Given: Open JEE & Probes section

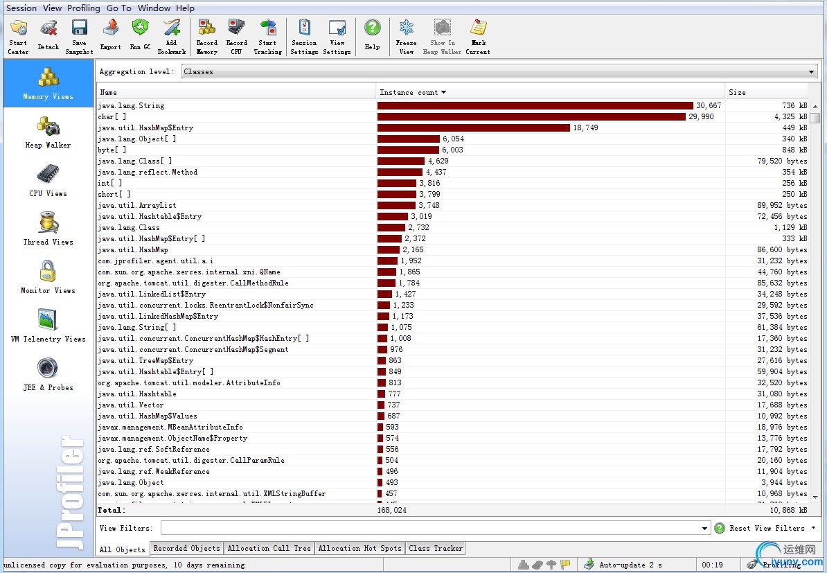Looking at the screenshot, I should point(48,375).
